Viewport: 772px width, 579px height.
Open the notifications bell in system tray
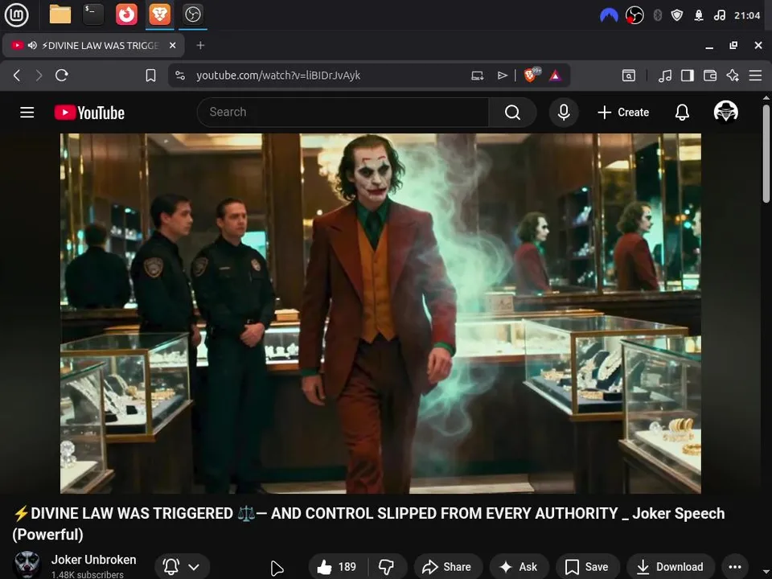698,16
